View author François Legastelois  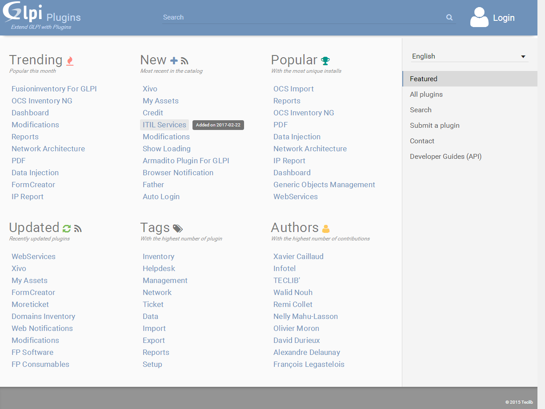pyautogui.click(x=309, y=364)
